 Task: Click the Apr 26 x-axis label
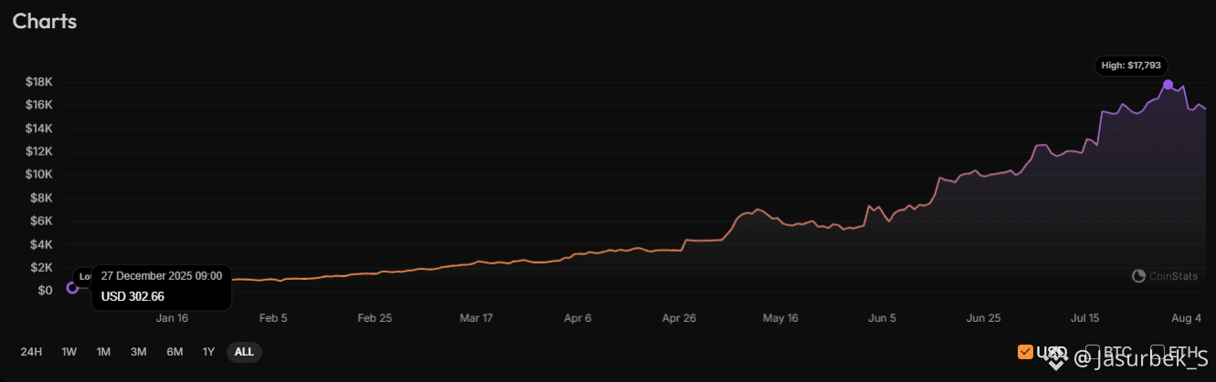(679, 318)
